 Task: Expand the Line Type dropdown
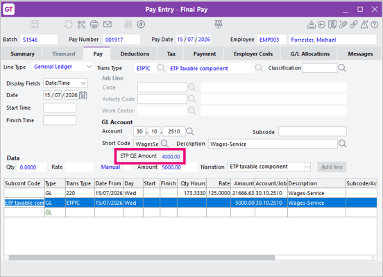[x=89, y=67]
